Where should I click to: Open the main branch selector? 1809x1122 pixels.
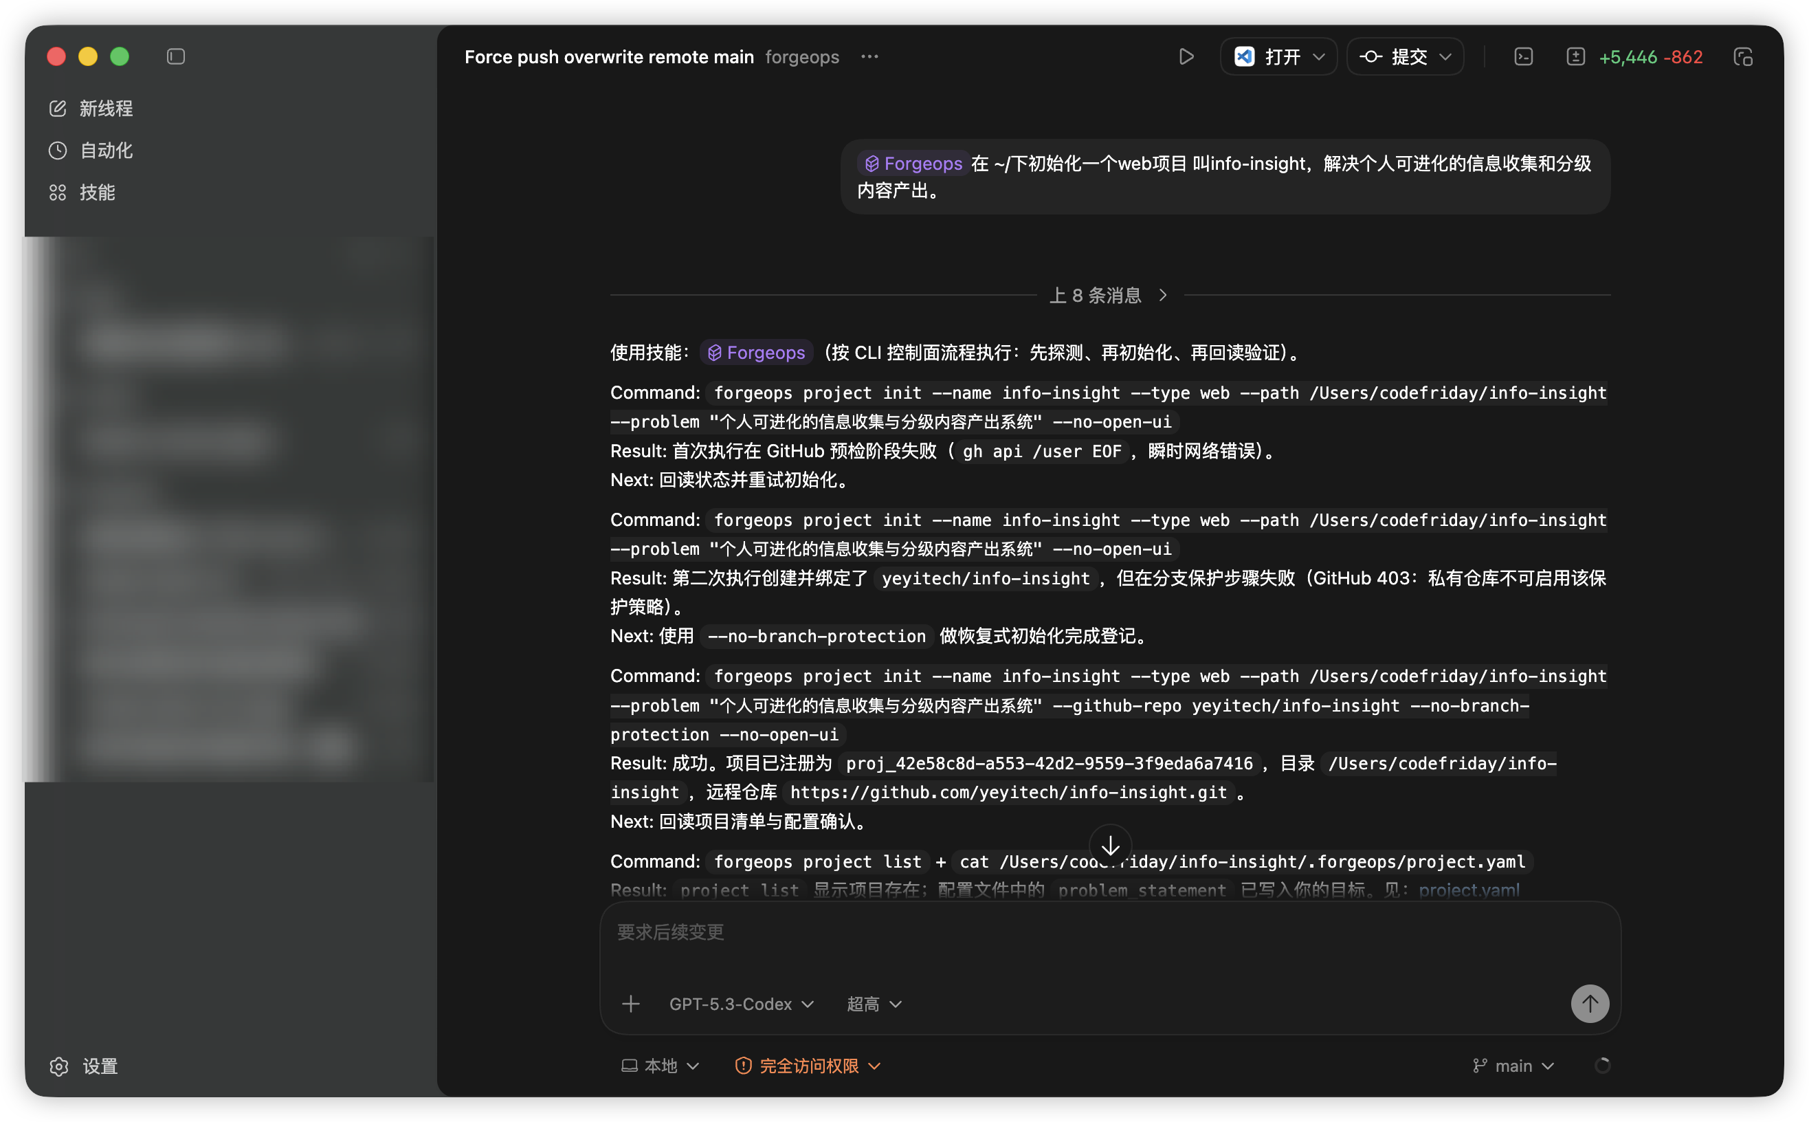tap(1511, 1066)
